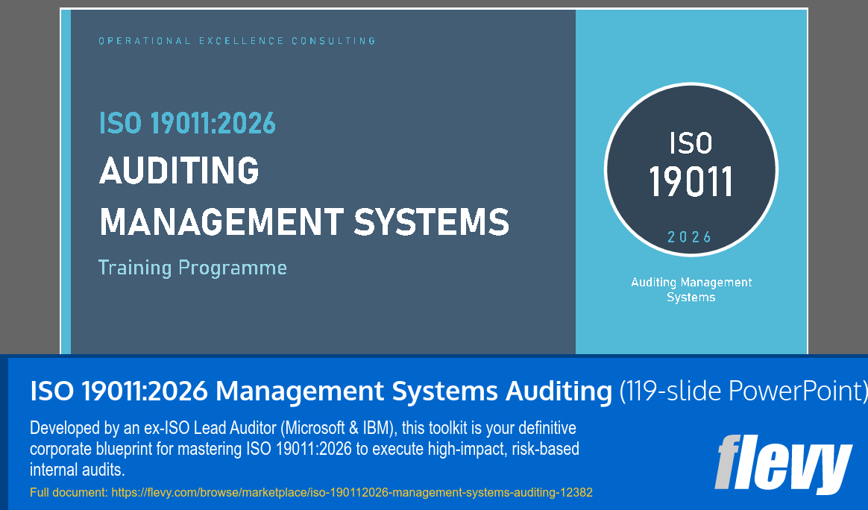
Task: Click 'Auditing Management Systems' caption under badge
Action: [x=691, y=289]
